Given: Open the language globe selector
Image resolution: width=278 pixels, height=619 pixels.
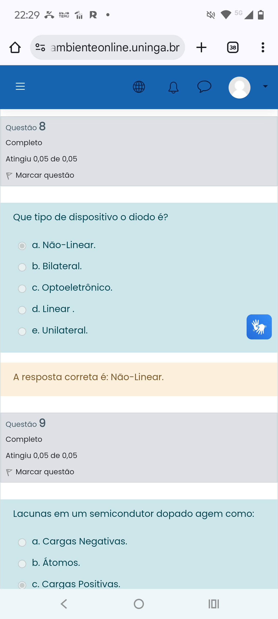Looking at the screenshot, I should point(139,87).
